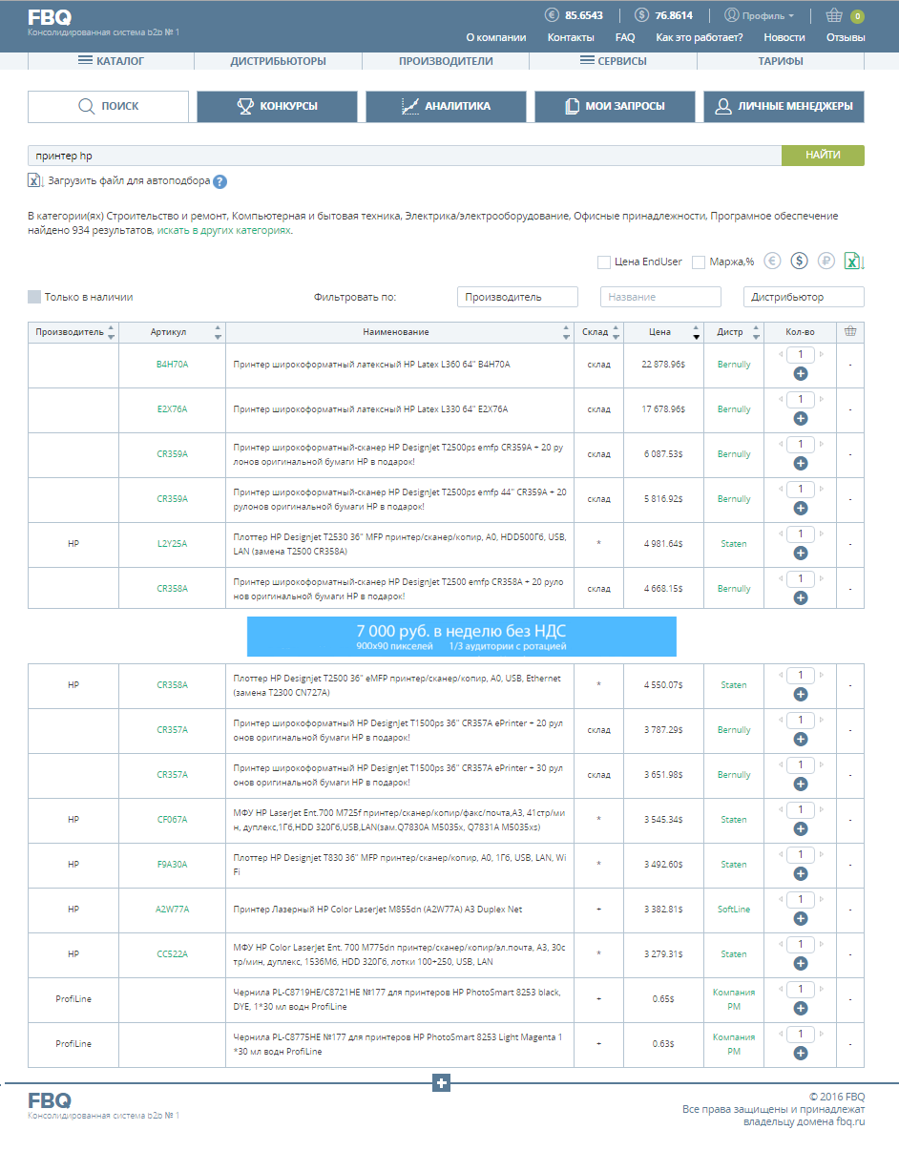899x1151 pixels.
Task: Switch prices to dollar currency icon
Action: [800, 261]
